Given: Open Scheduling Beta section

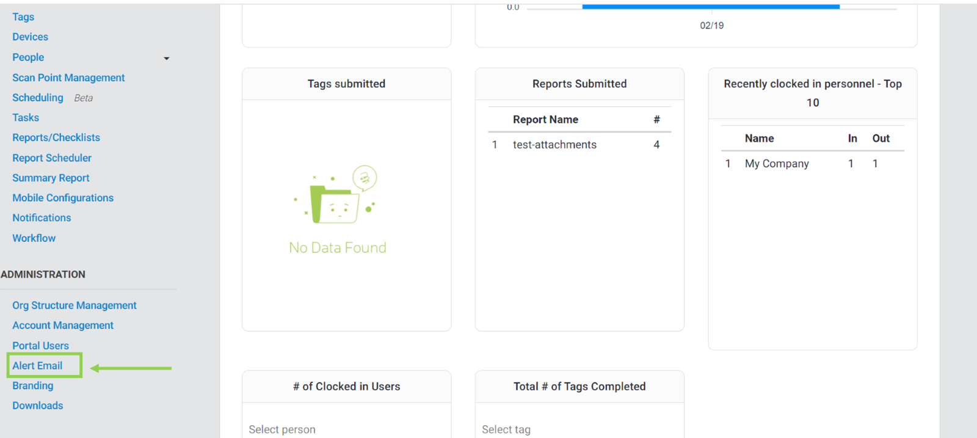Looking at the screenshot, I should 38,98.
